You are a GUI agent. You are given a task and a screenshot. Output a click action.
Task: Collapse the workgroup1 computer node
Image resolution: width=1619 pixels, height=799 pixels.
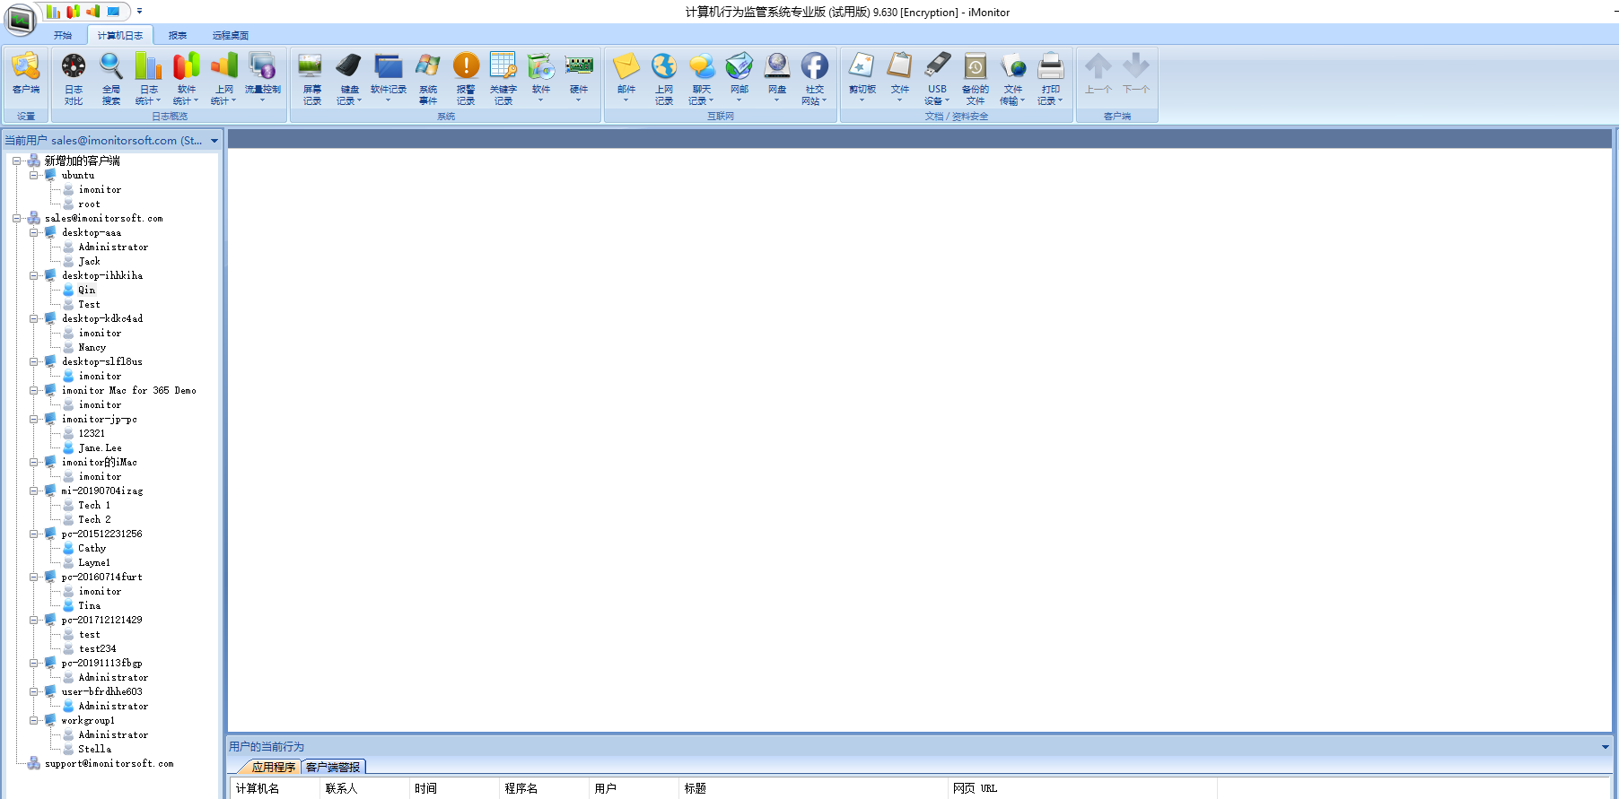coord(33,721)
